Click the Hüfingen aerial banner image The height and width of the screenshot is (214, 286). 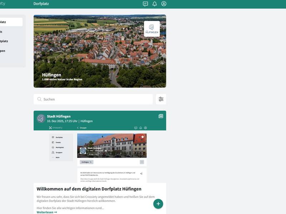(x=100, y=51)
